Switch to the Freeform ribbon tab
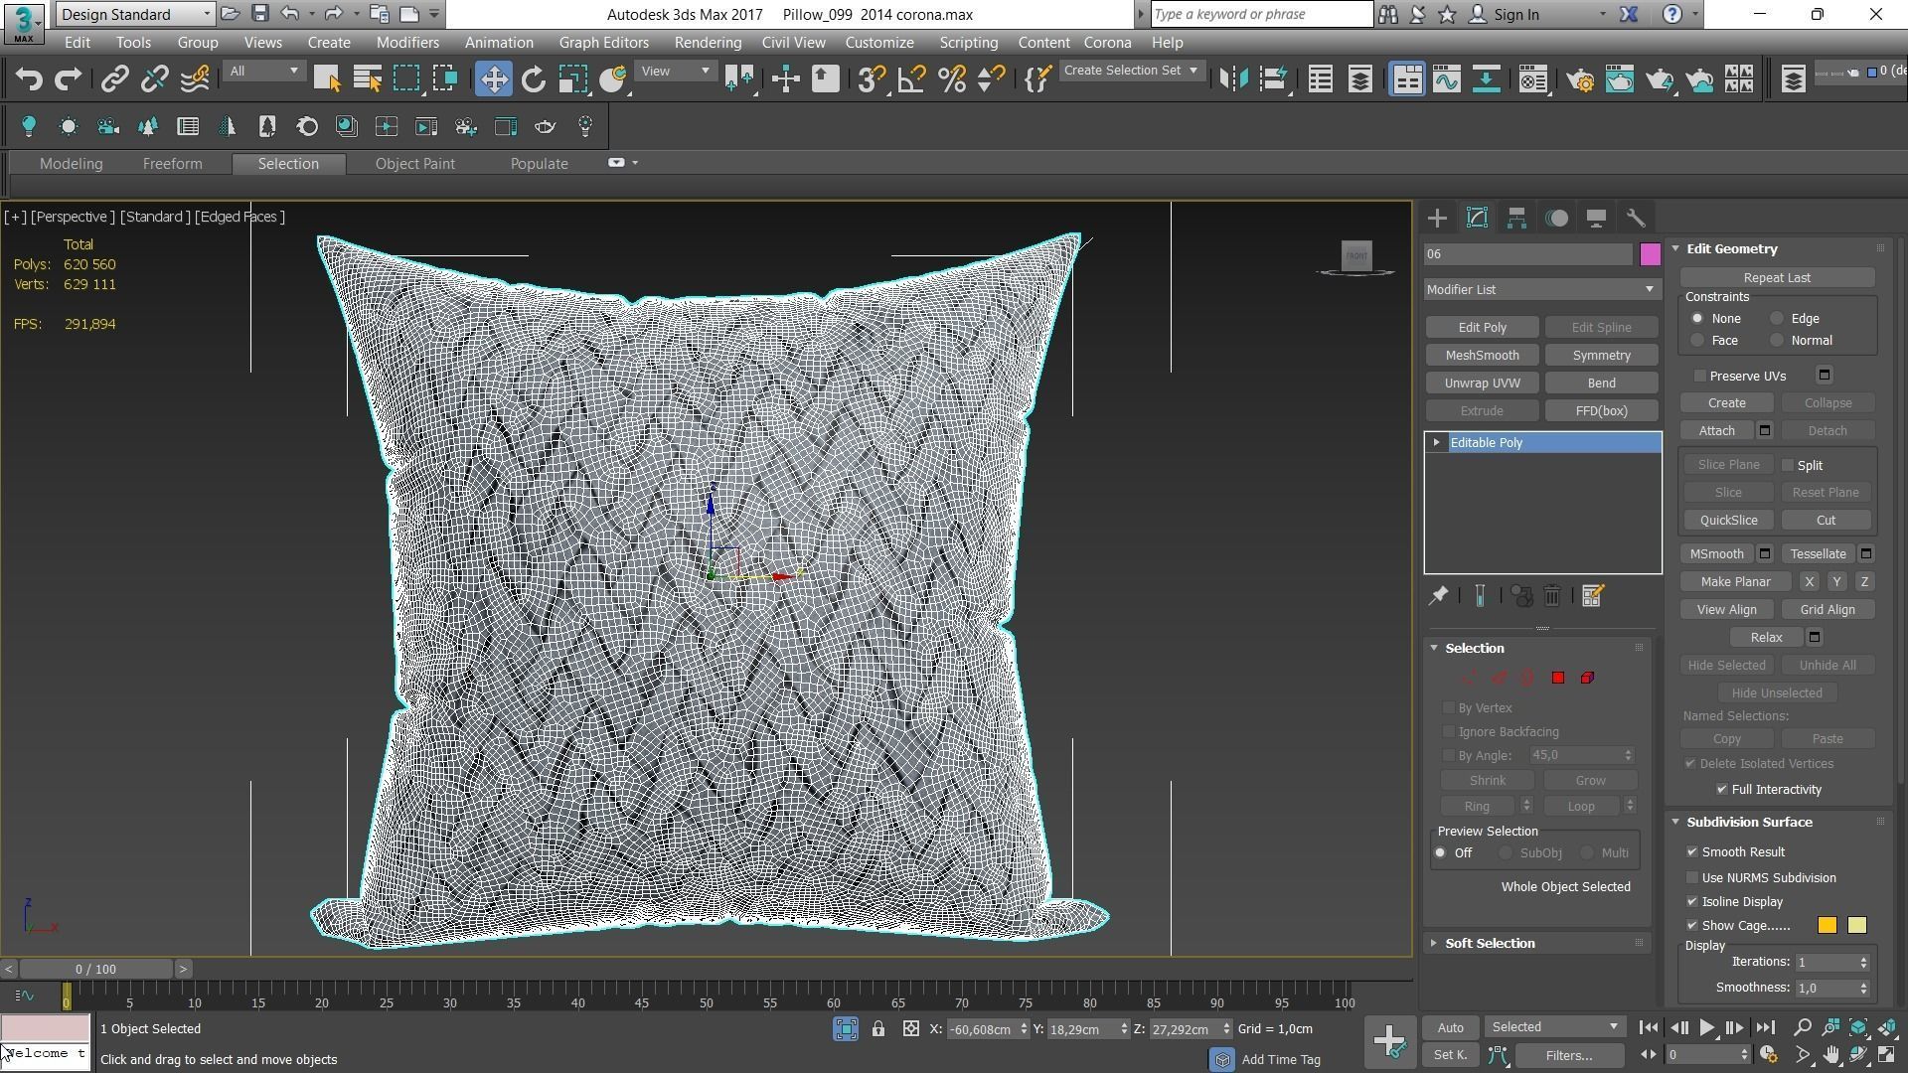 [172, 164]
